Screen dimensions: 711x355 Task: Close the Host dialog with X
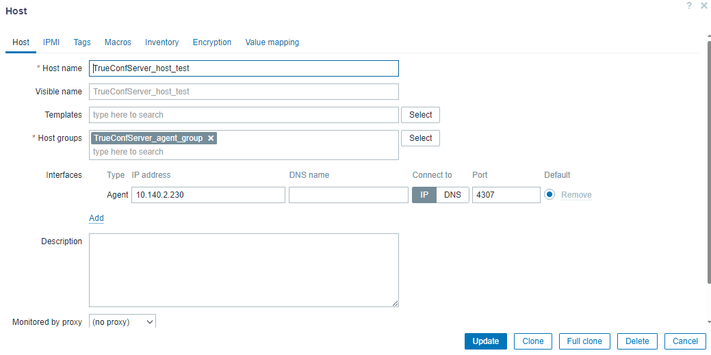(703, 6)
